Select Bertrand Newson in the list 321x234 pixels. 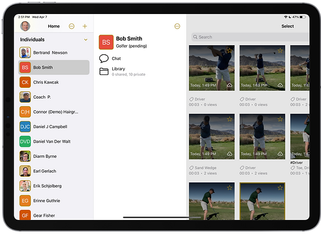[54, 53]
